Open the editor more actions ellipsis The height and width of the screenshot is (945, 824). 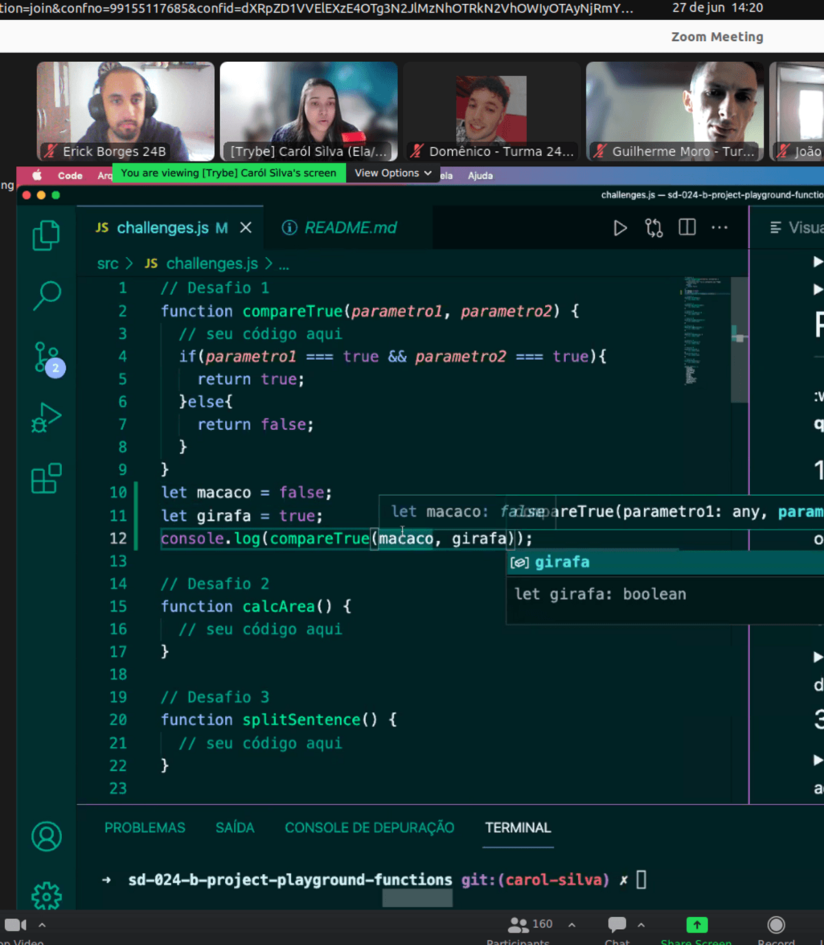pyautogui.click(x=719, y=228)
